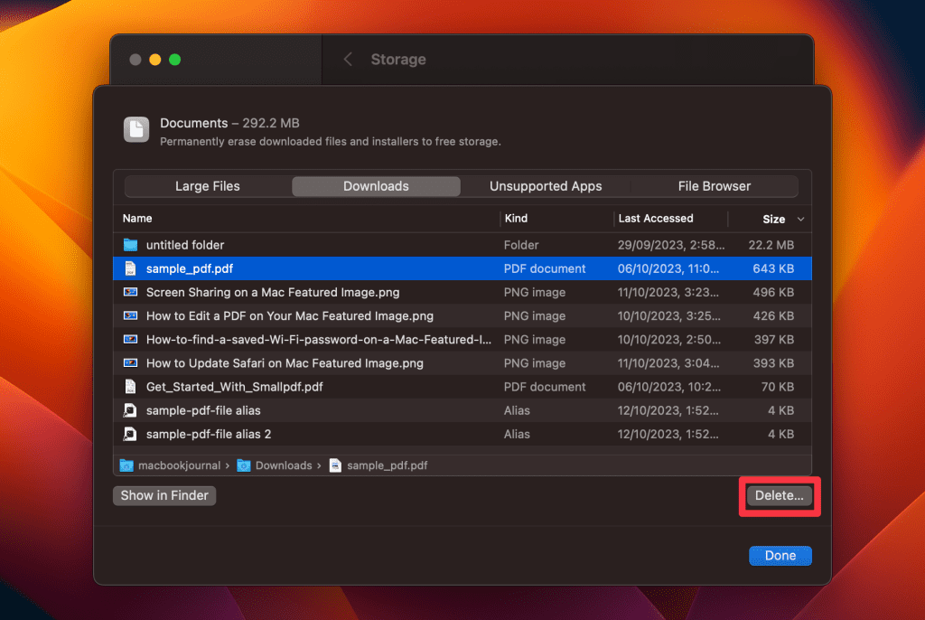The width and height of the screenshot is (925, 620).
Task: Click the sample_pdf.pdf file icon
Action: point(130,268)
